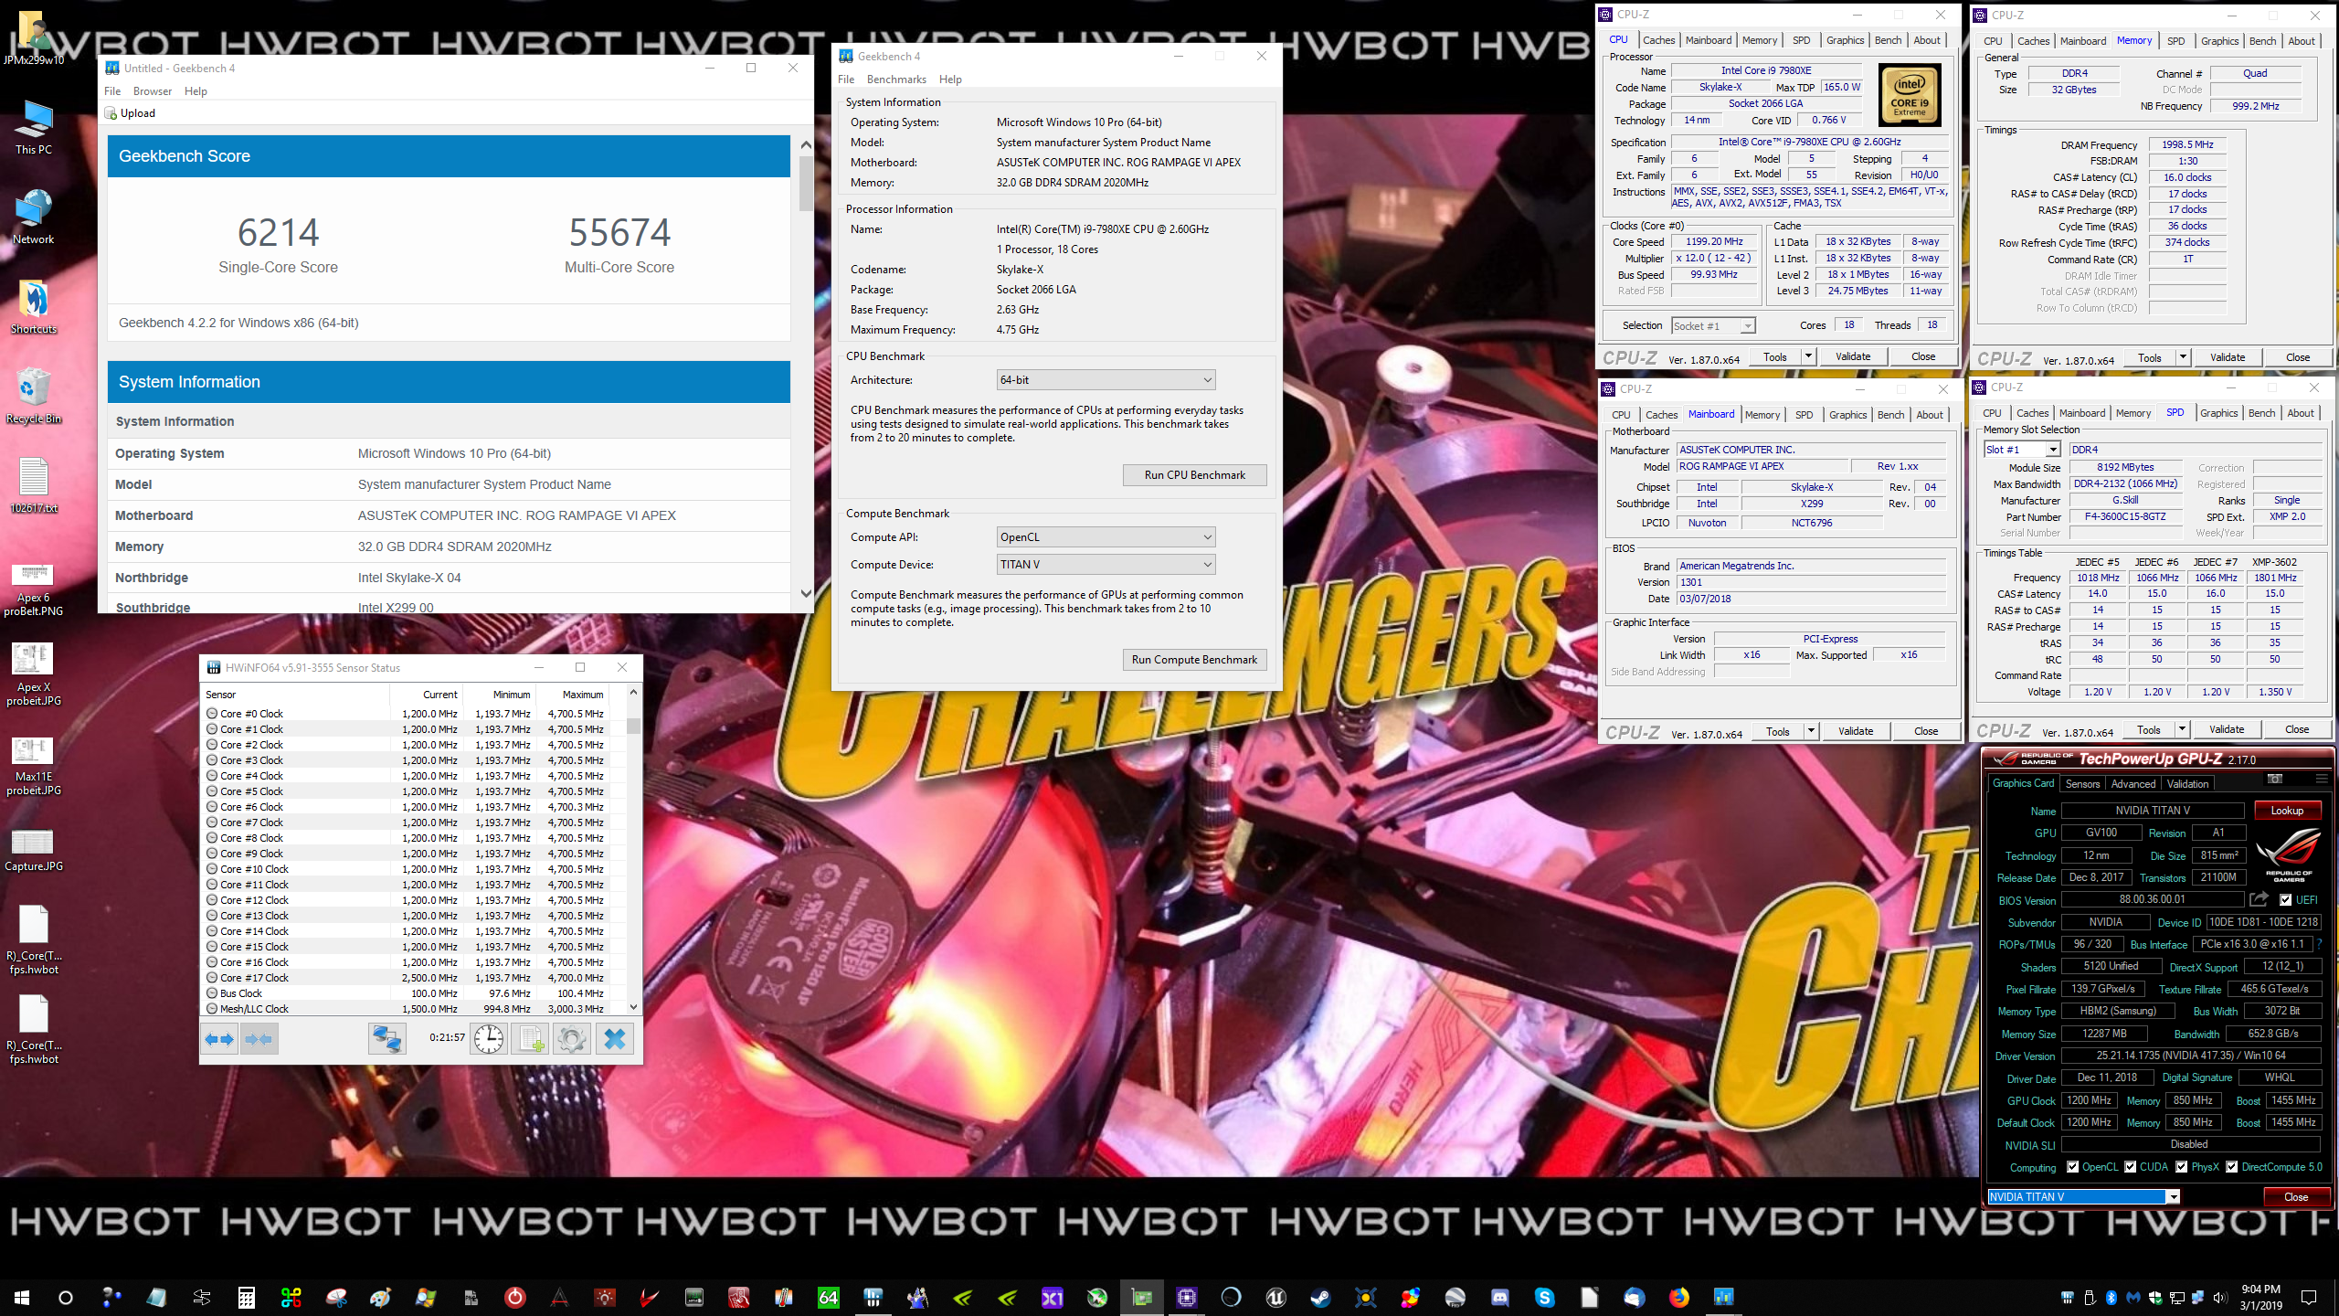The image size is (2339, 1316).
Task: Click Single-Core Score 6214 value
Action: tap(279, 232)
